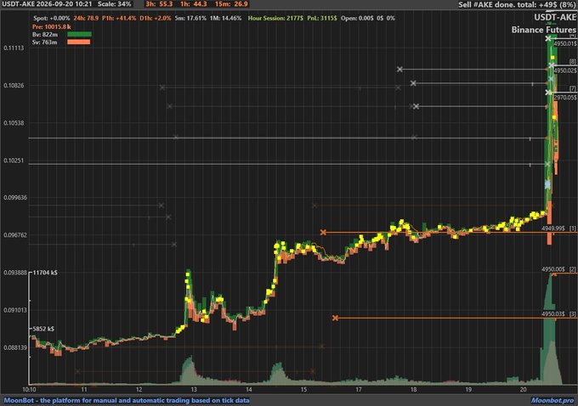The image size is (578, 406).
Task: Click the 0.088139 price axis label
Action: pyautogui.click(x=15, y=347)
